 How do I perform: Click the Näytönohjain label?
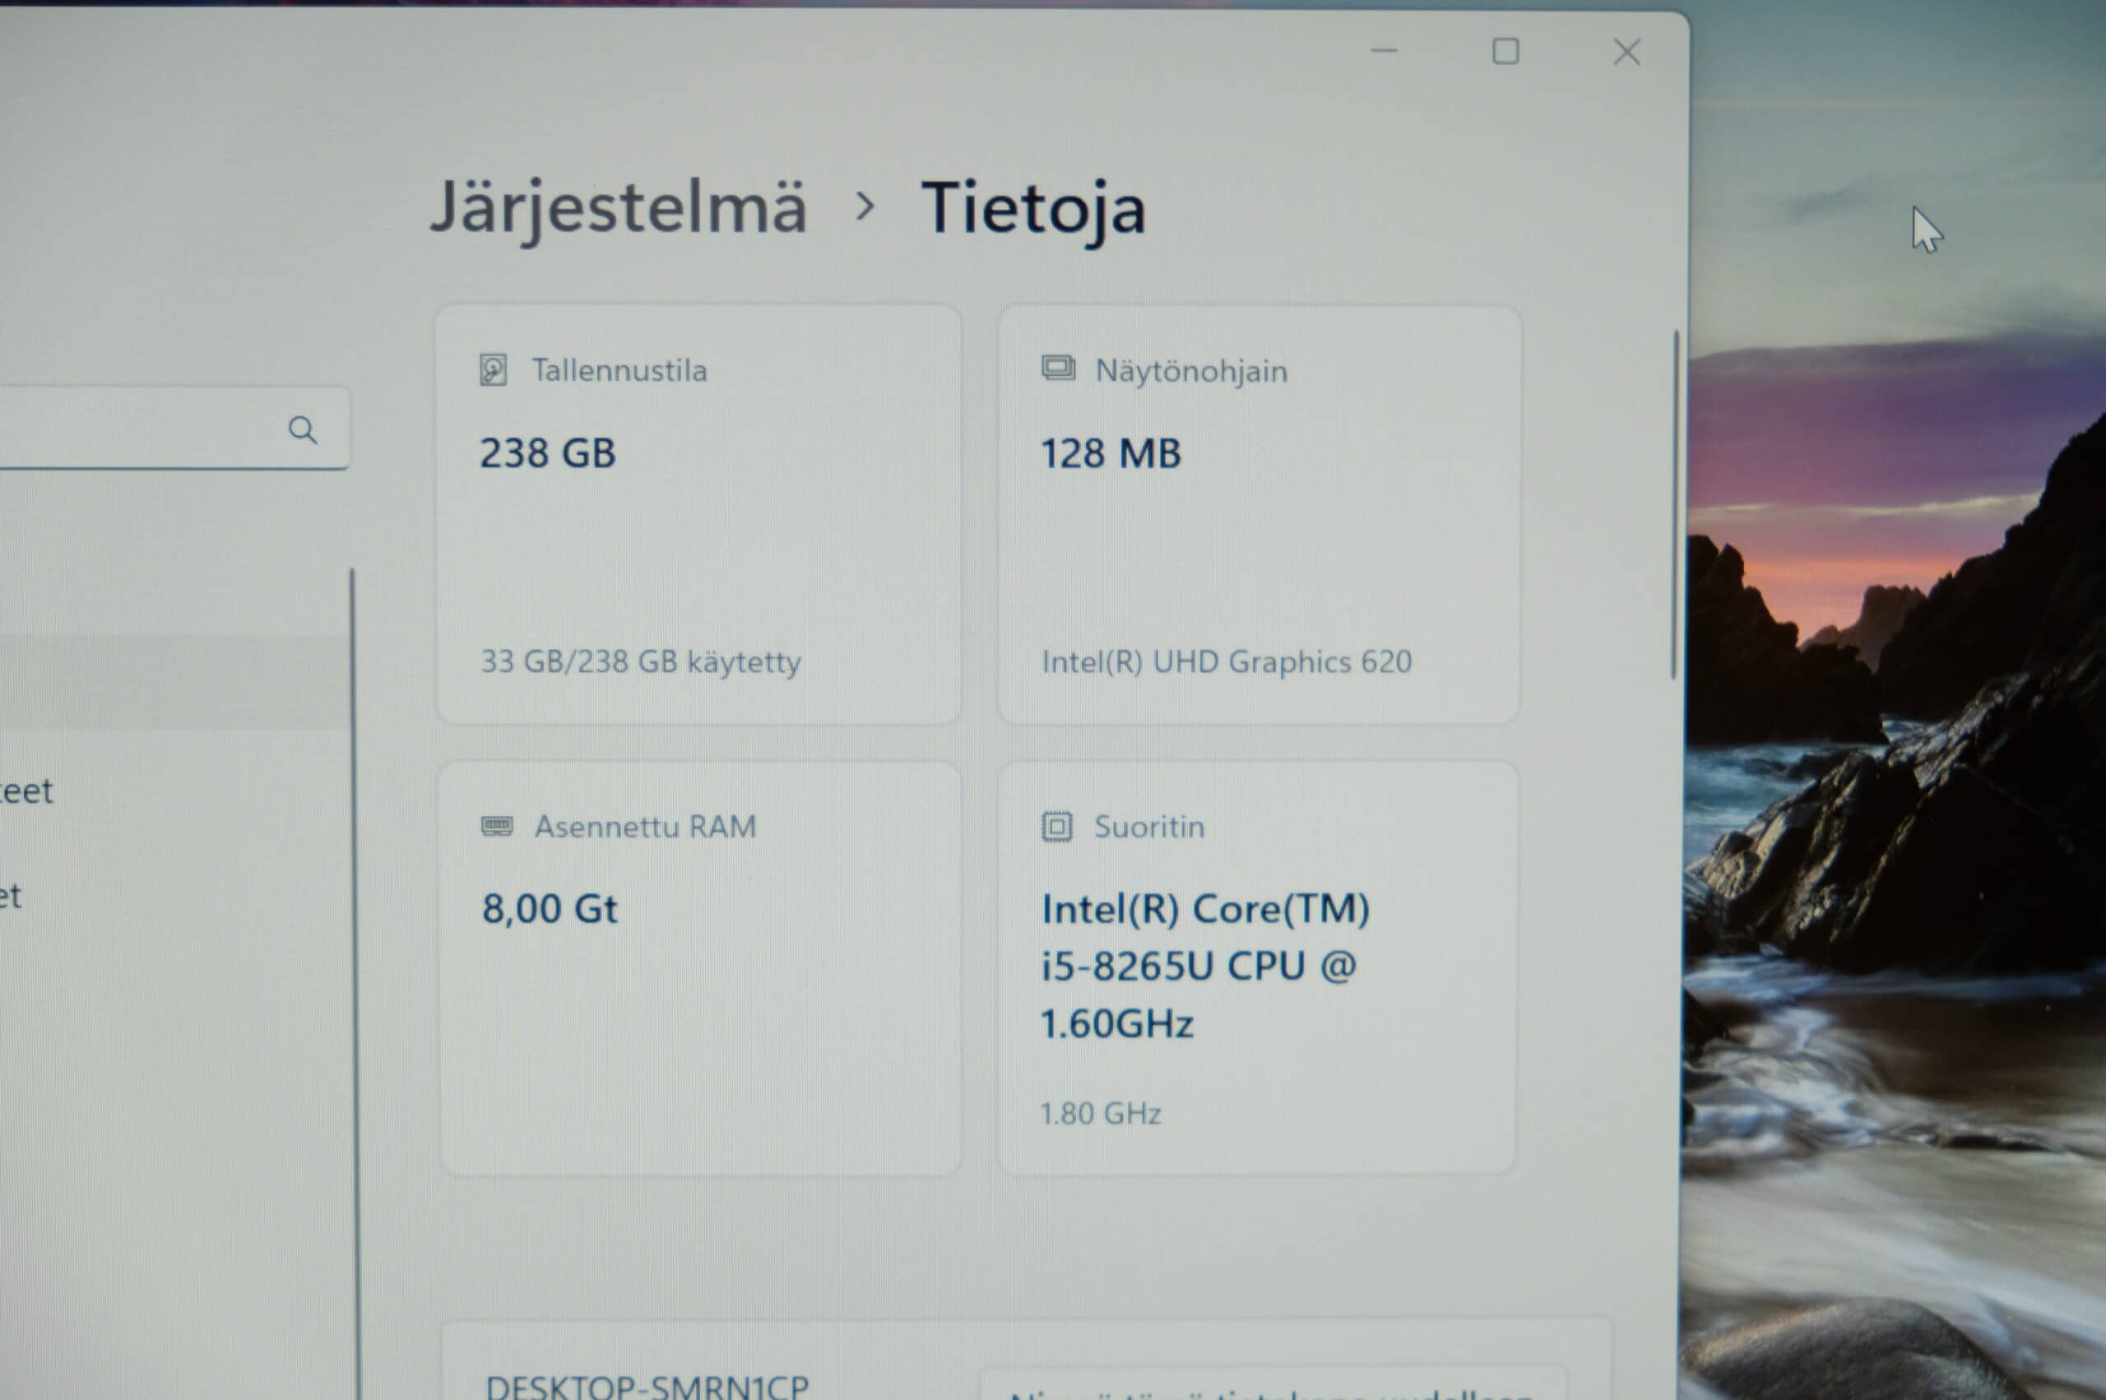1192,370
